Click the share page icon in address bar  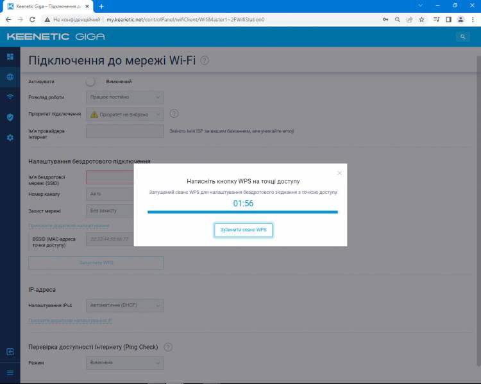point(409,20)
